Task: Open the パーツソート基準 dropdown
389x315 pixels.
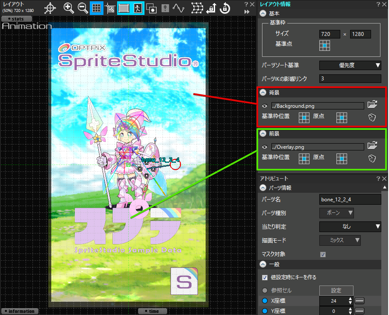Action: (x=350, y=65)
